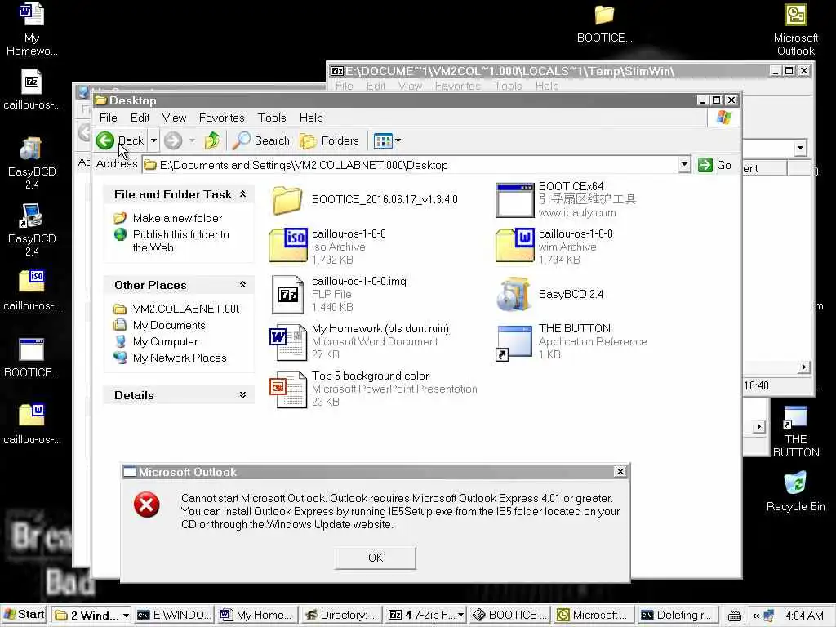Close the Microsoft Outlook error dialog
836x627 pixels.
[620, 471]
